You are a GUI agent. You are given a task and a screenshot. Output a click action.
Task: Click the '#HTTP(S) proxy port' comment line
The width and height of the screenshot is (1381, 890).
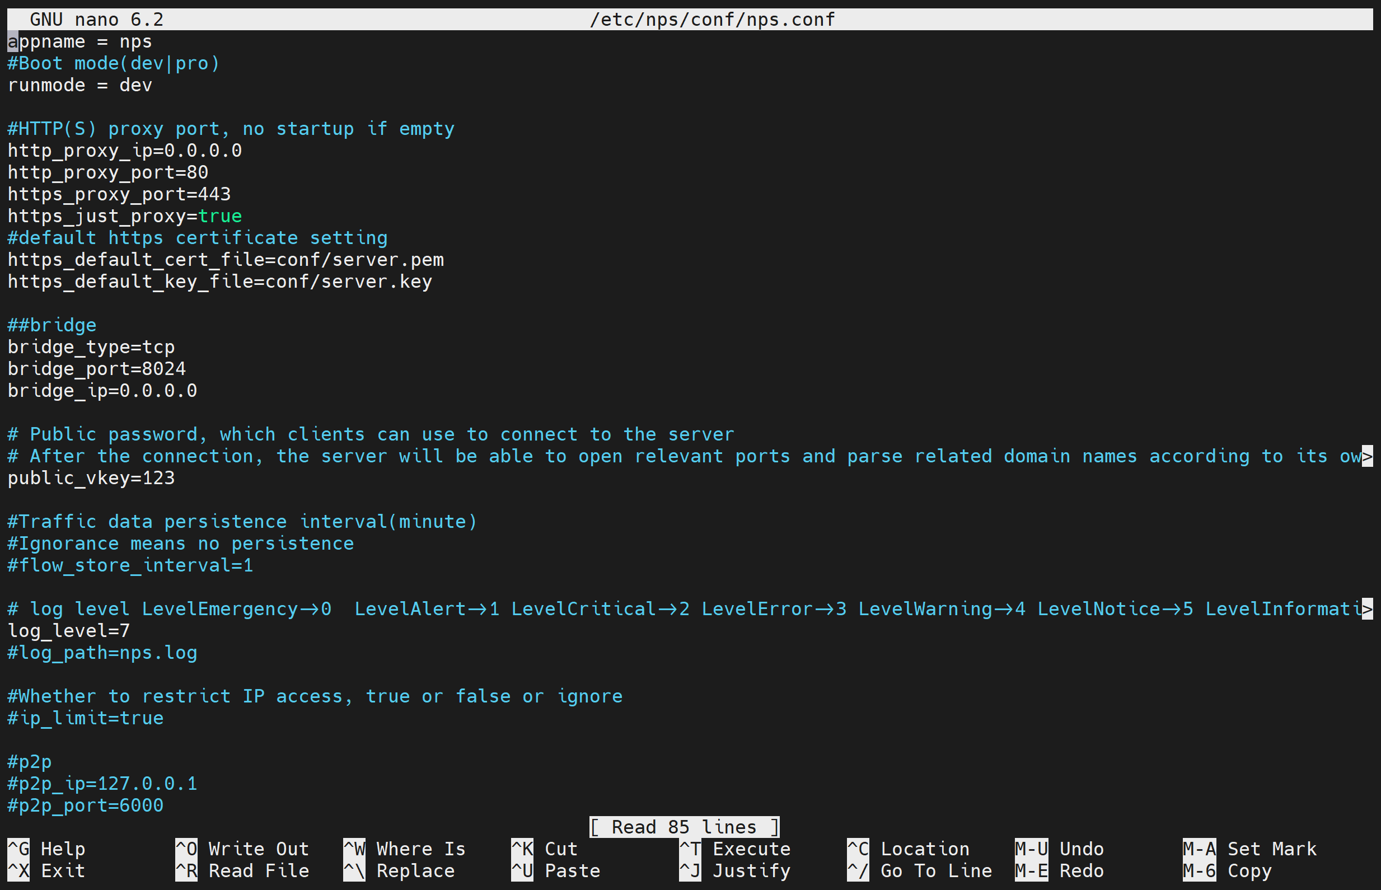pyautogui.click(x=231, y=129)
